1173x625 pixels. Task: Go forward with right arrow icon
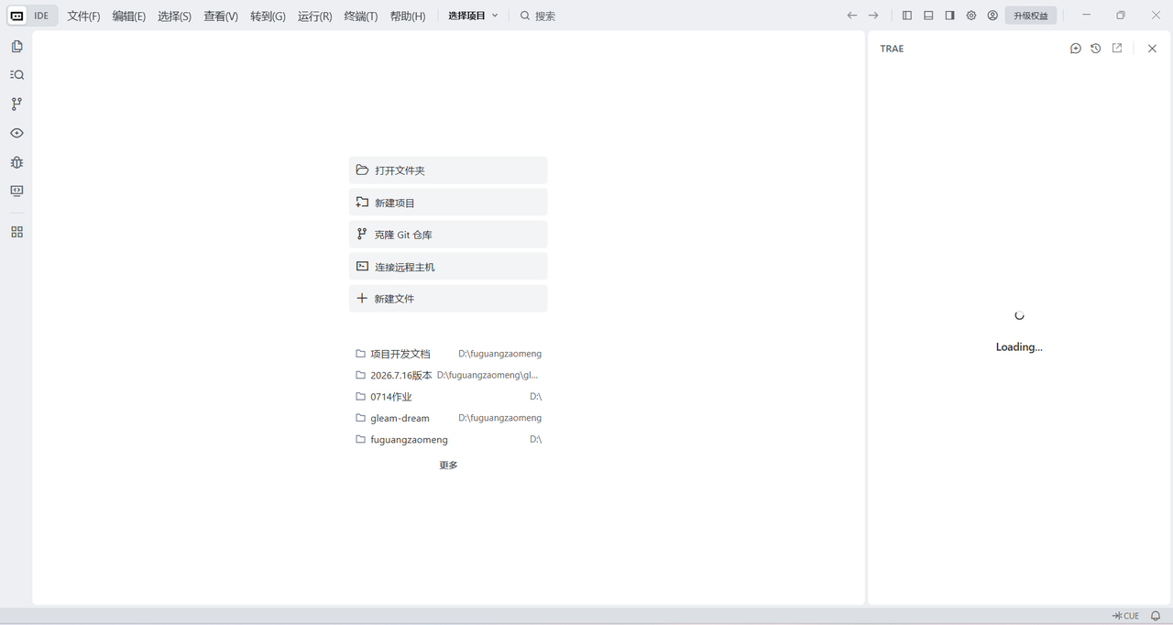(x=873, y=16)
